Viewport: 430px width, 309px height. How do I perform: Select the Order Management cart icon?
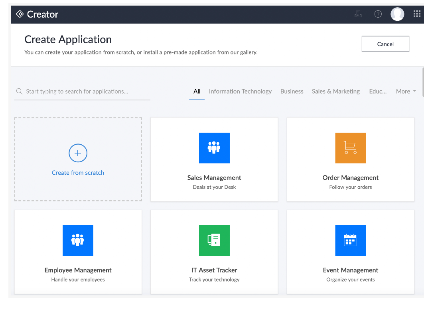coord(350,148)
